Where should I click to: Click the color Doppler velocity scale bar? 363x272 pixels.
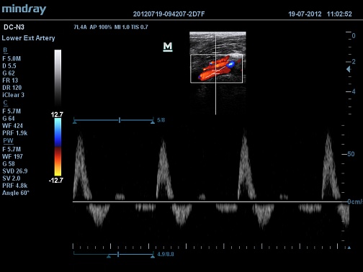[58, 147]
